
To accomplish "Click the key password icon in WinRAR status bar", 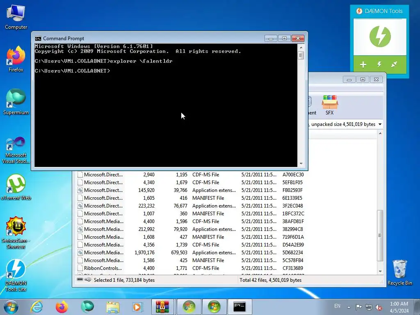I will [x=88, y=280].
